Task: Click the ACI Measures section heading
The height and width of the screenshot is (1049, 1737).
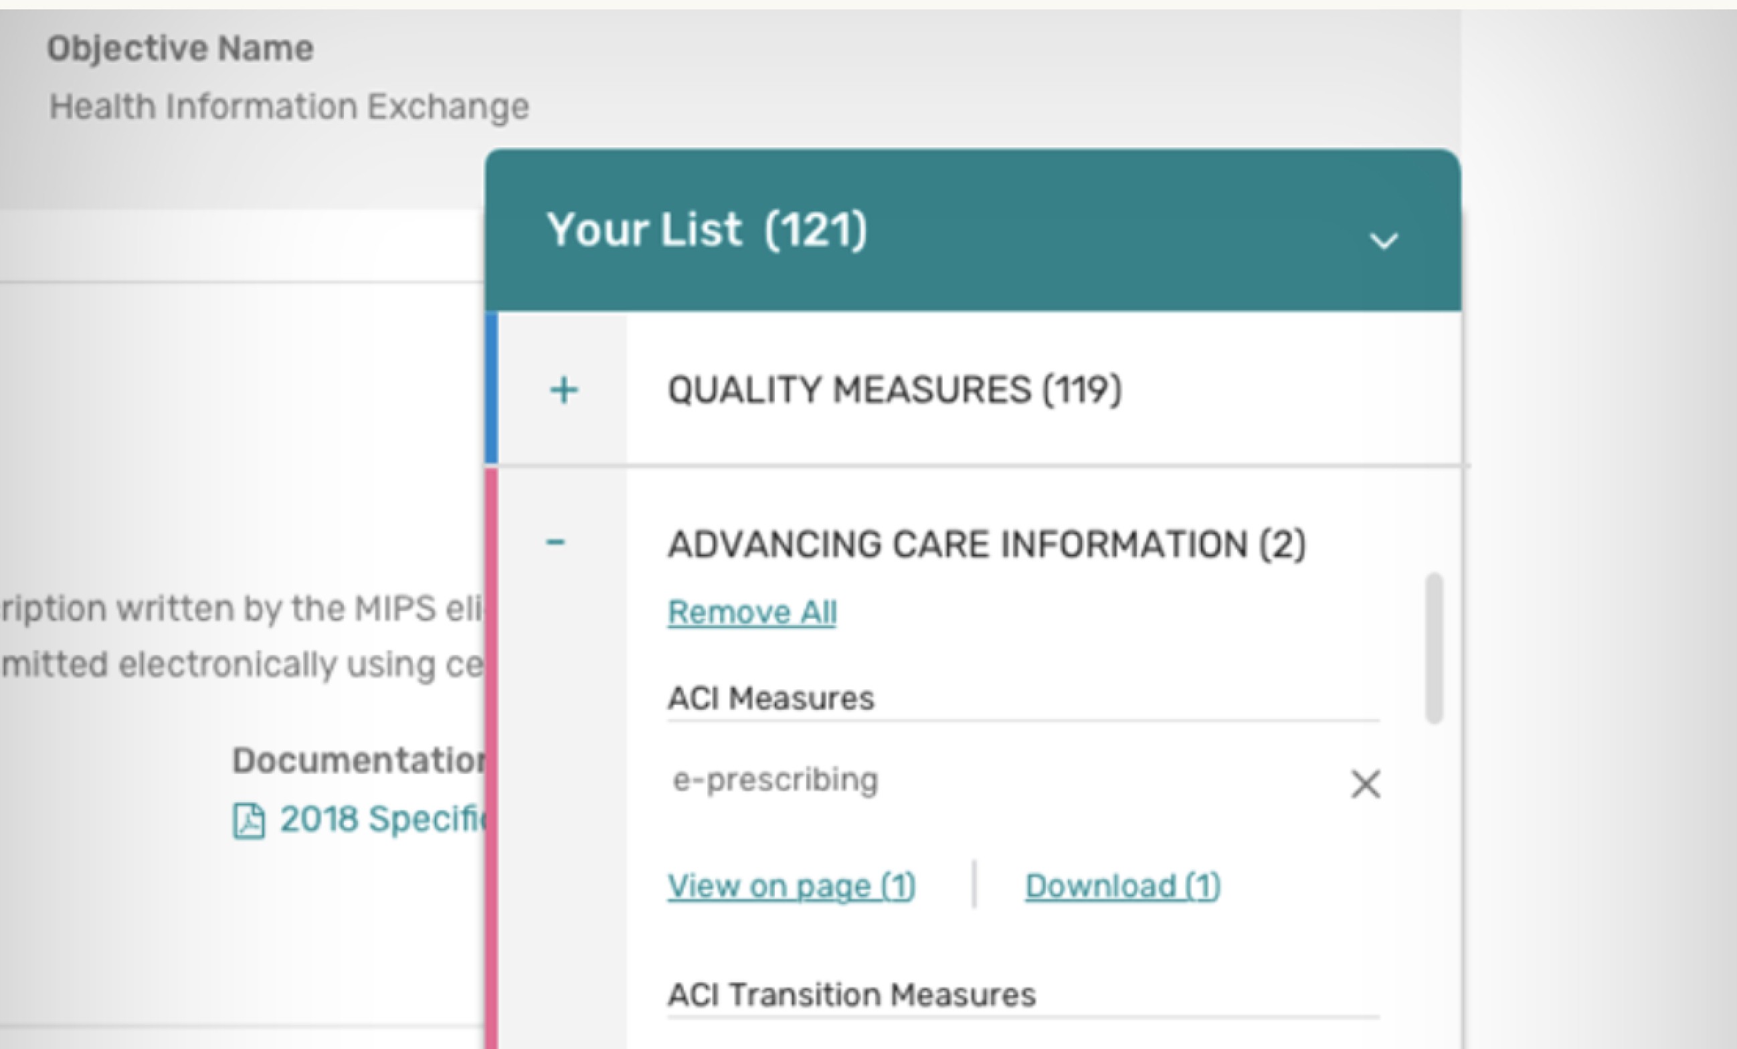Action: pyautogui.click(x=771, y=698)
